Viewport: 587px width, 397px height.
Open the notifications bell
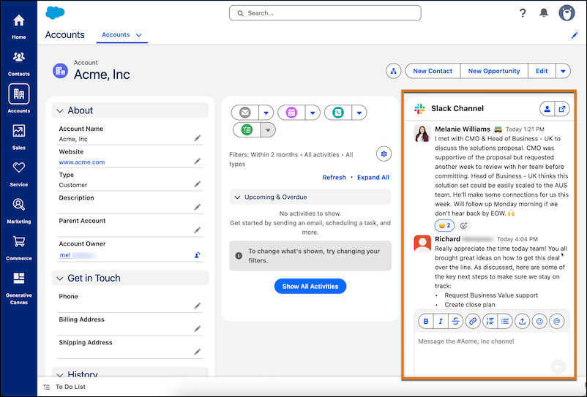click(x=544, y=12)
